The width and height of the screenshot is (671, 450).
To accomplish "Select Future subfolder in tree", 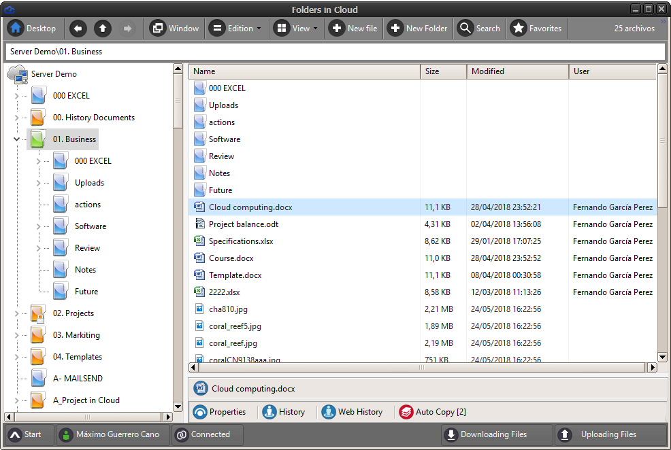I will [x=76, y=292].
